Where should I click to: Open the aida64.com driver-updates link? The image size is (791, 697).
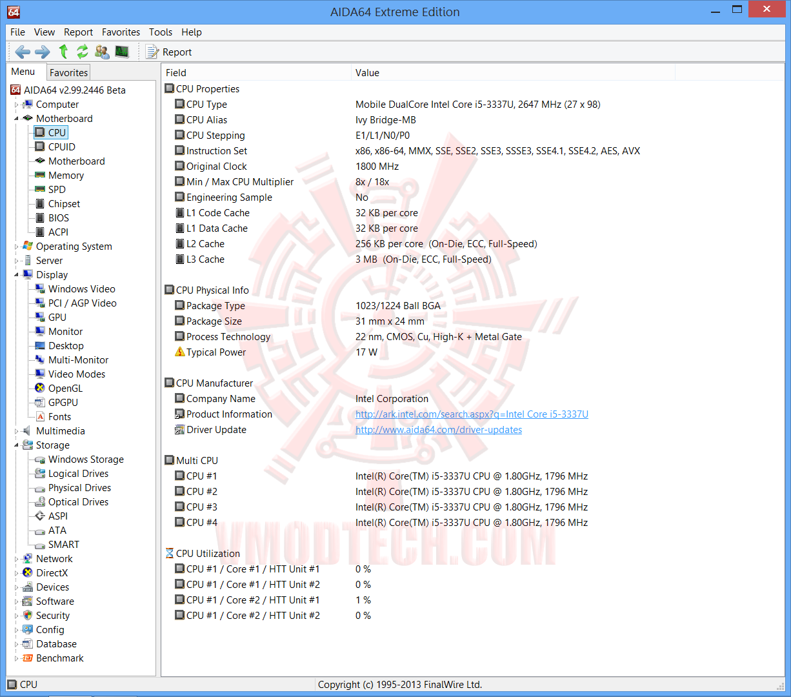(x=439, y=430)
